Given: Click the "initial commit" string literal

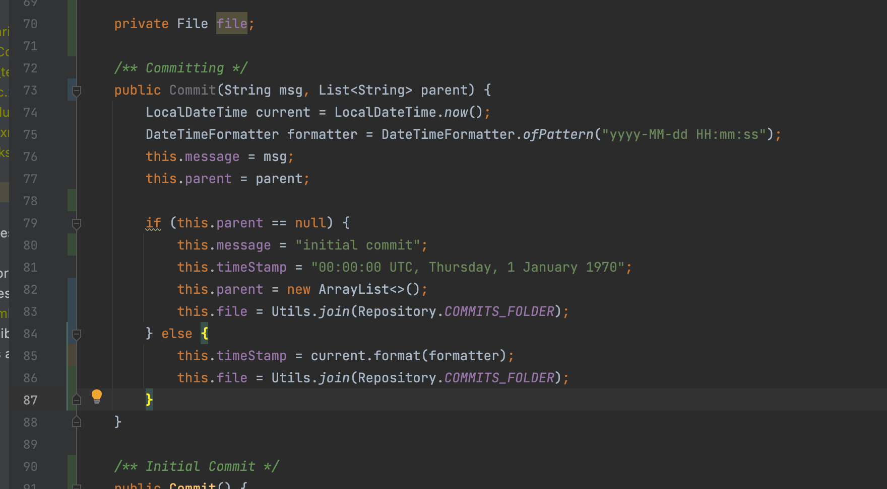Looking at the screenshot, I should [x=357, y=245].
